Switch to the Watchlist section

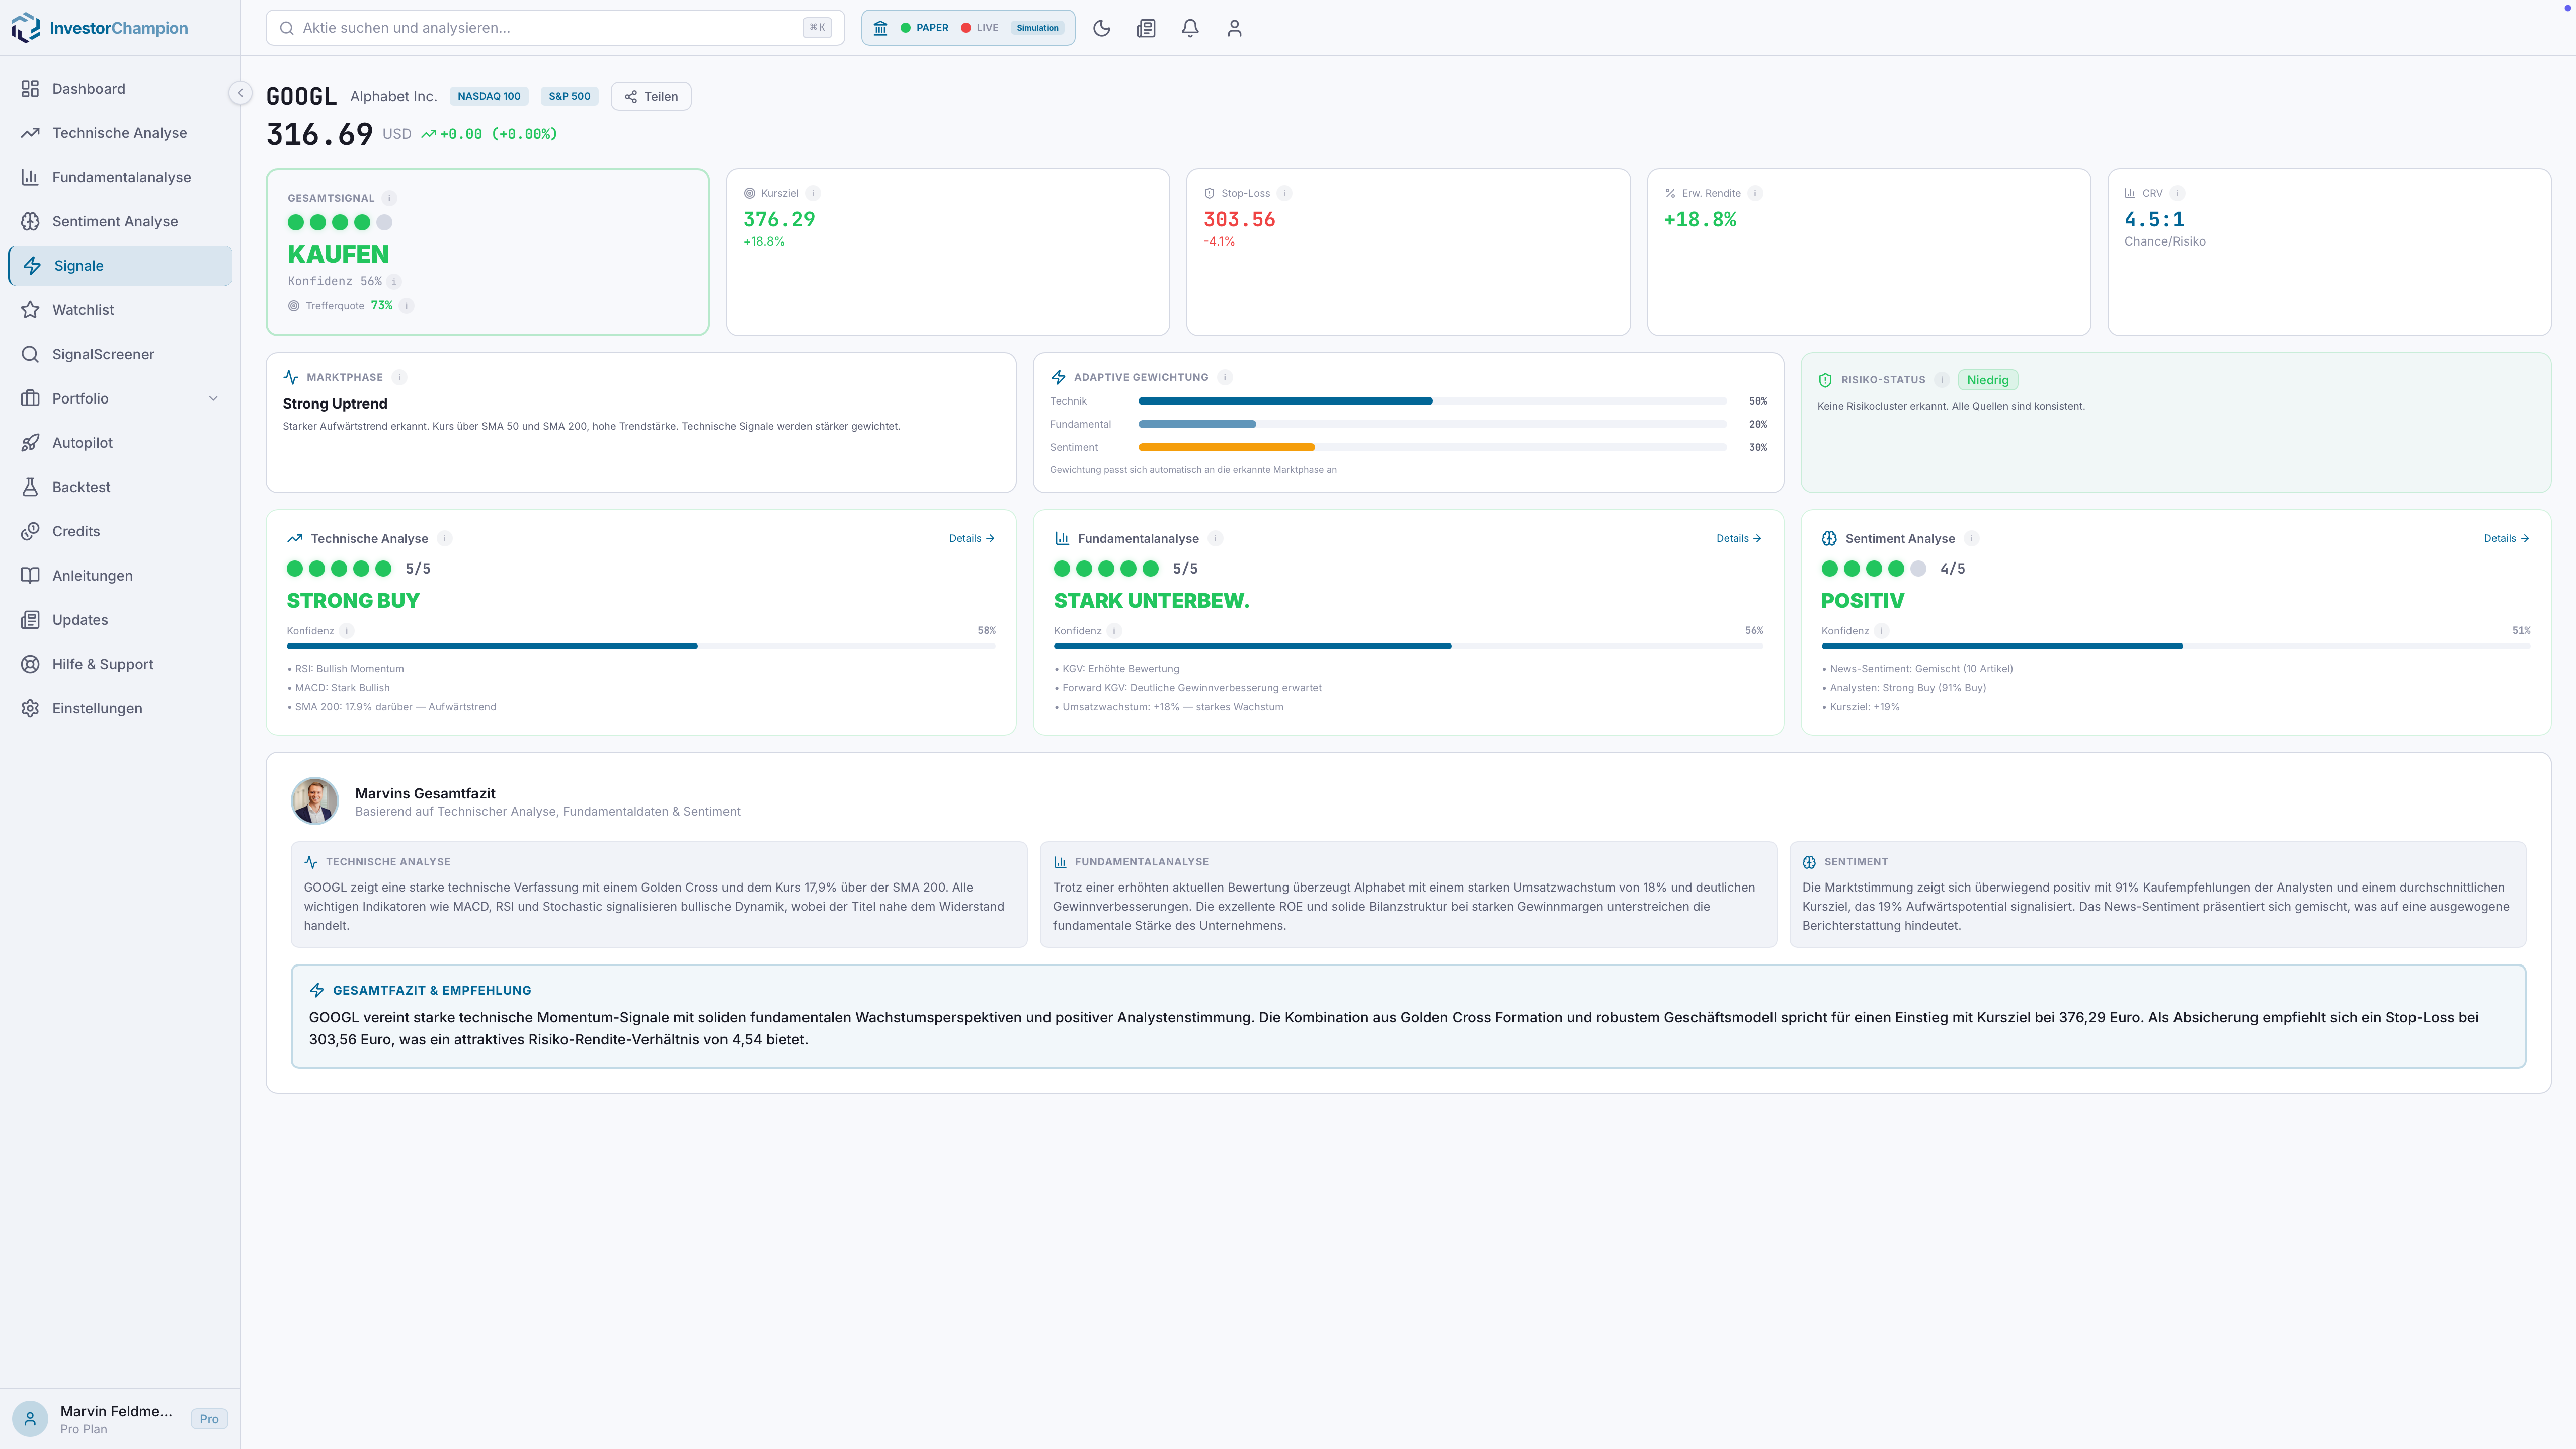pos(82,309)
